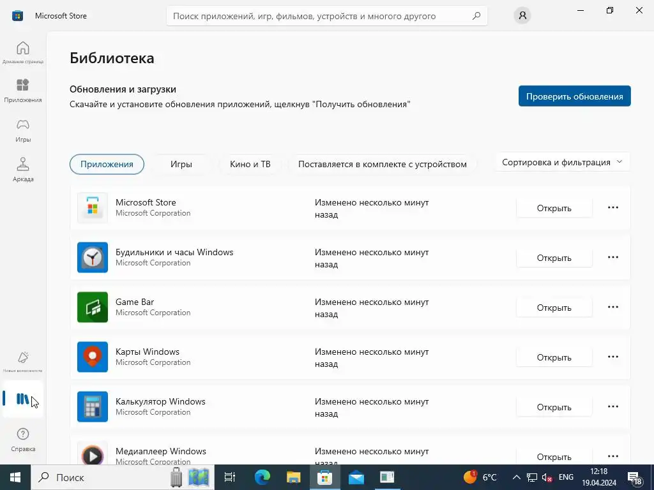The width and height of the screenshot is (654, 490).
Task: Click the Карты Windows app icon
Action: [x=93, y=357]
